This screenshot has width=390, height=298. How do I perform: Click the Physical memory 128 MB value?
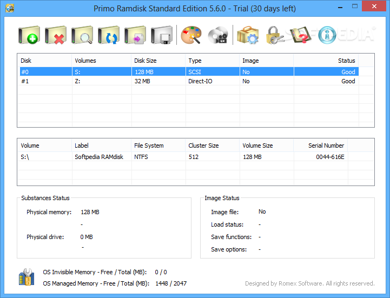90,212
